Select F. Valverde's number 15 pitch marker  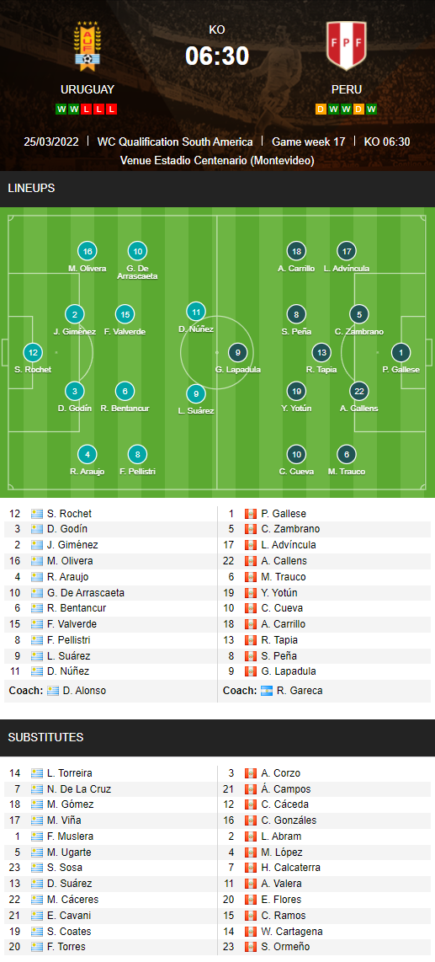(125, 315)
